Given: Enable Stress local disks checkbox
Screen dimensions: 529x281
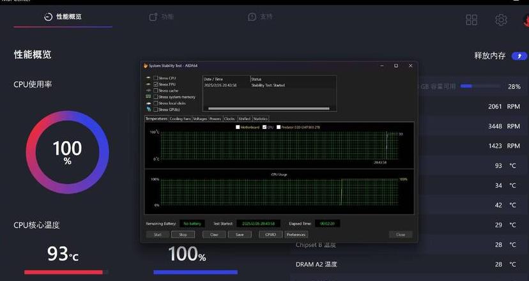Looking at the screenshot, I should [155, 103].
